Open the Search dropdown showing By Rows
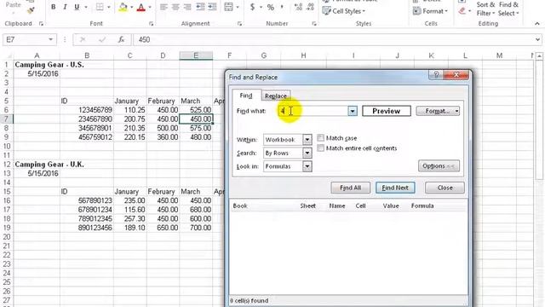Screen dimensions: 545x307 coord(307,153)
